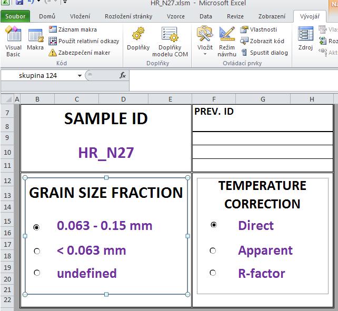Open Zabezpečení maker security settings
Image resolution: width=338 pixels, height=311 pixels.
79,53
